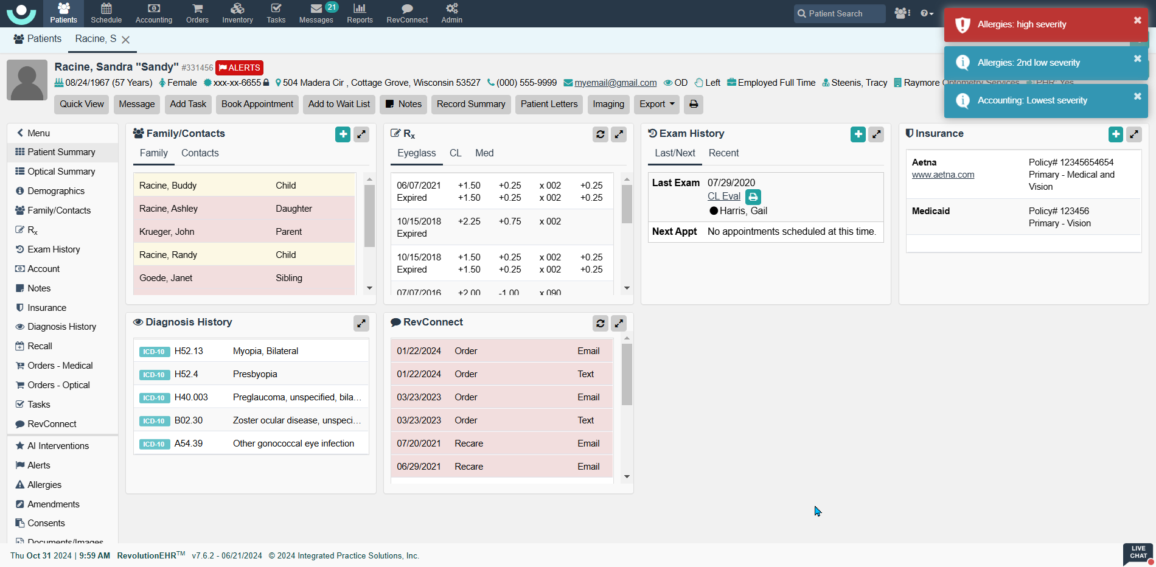Dismiss the Allergies high severity alert

(1137, 21)
